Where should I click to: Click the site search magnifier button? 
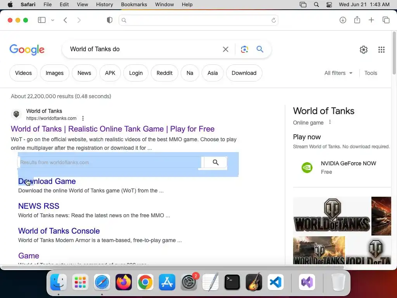click(x=216, y=162)
